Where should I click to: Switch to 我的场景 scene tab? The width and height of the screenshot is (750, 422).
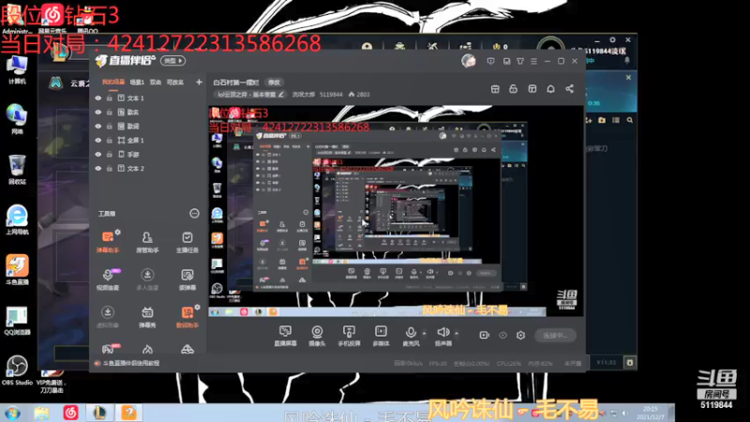click(x=112, y=83)
